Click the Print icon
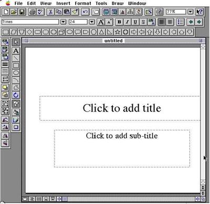210x204 pixels. [32, 12]
